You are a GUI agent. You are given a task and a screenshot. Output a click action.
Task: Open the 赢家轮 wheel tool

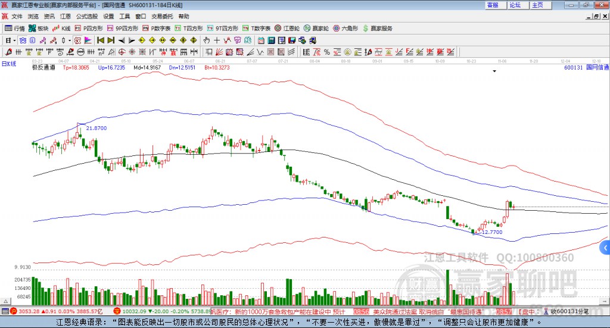[x=316, y=29]
